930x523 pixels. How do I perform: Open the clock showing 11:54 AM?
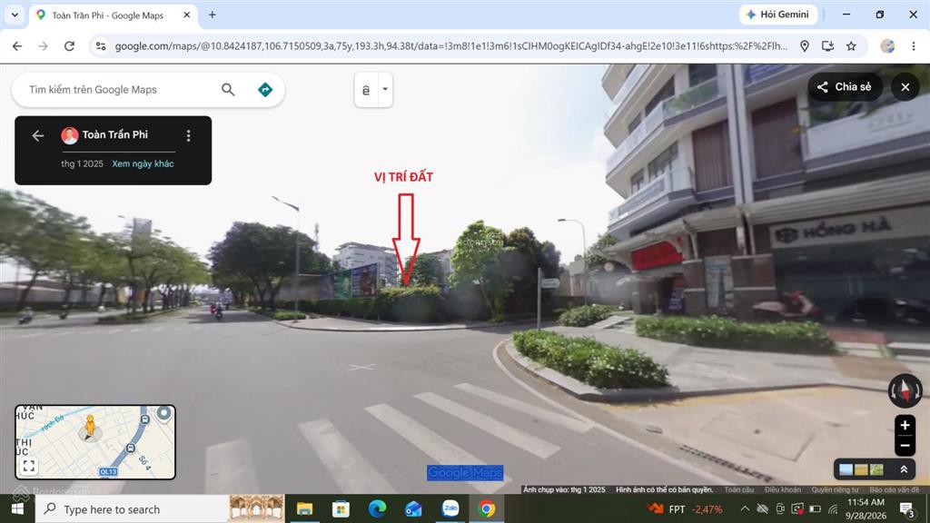coord(866,508)
